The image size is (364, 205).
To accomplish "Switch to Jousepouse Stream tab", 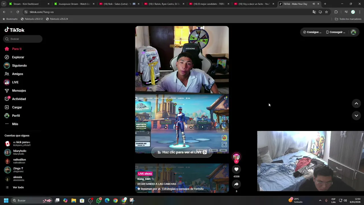I will (x=74, y=4).
